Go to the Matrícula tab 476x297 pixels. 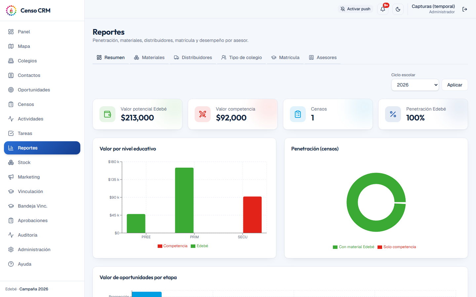[x=285, y=57]
